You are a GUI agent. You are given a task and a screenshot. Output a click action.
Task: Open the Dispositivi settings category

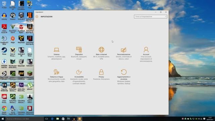[x=79, y=53]
